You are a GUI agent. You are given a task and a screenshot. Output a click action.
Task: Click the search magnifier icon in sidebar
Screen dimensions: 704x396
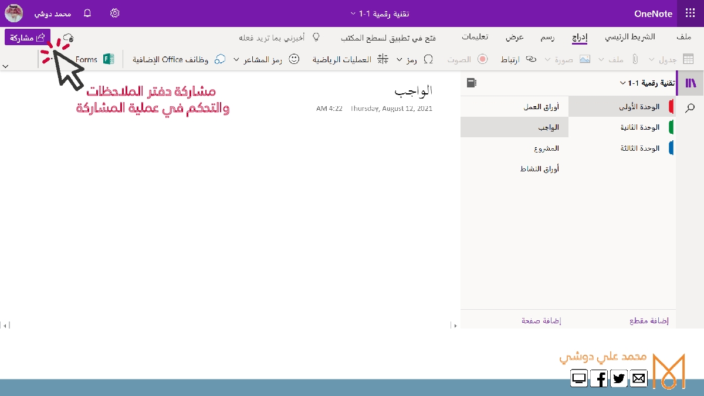pyautogui.click(x=691, y=107)
